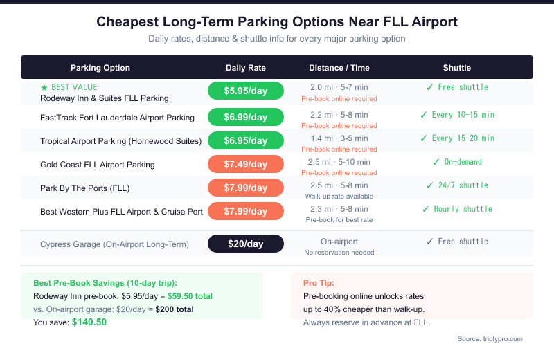
Task: Click the dark $20/day on-airport badge
Action: click(x=246, y=244)
